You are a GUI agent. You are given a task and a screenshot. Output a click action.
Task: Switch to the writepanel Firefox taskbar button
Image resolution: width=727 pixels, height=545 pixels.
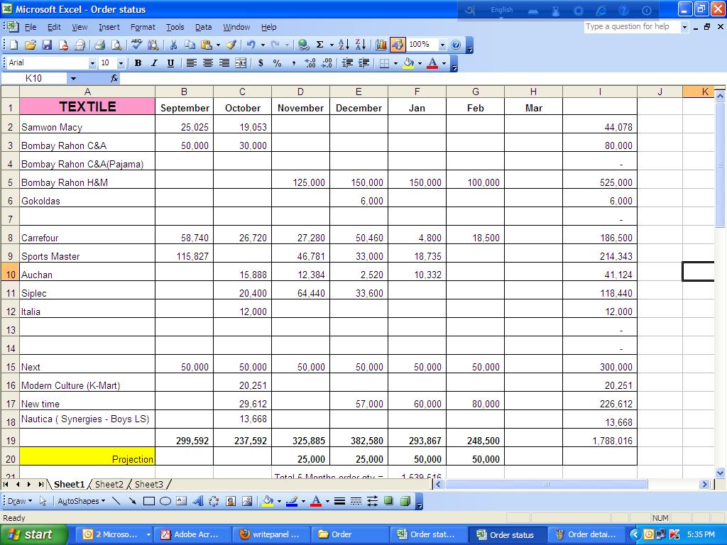[x=270, y=534]
